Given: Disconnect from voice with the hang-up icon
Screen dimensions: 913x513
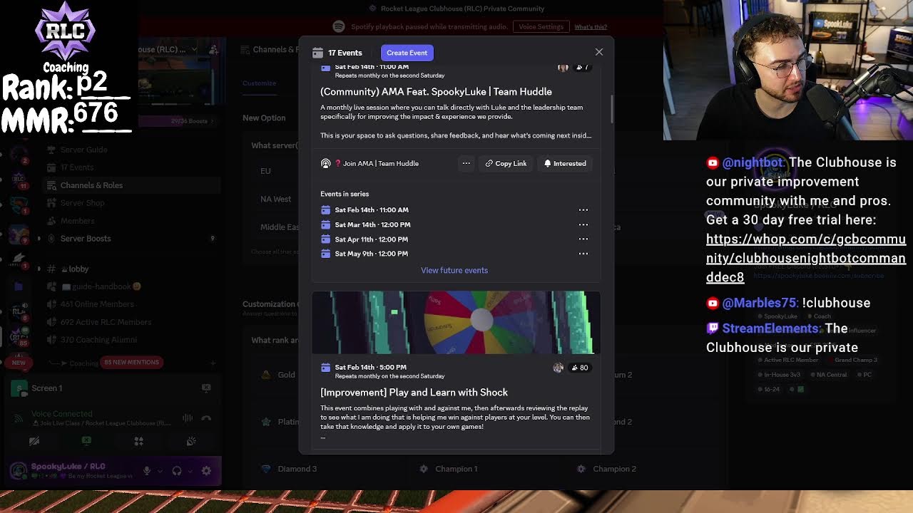Looking at the screenshot, I should pos(206,418).
